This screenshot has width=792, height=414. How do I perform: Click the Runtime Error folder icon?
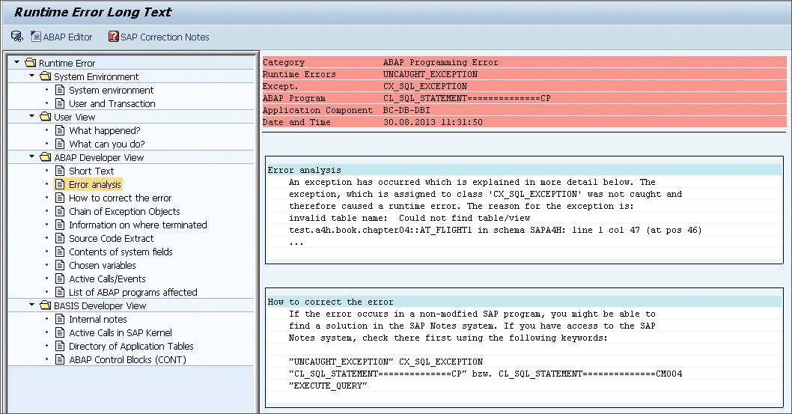(x=31, y=63)
